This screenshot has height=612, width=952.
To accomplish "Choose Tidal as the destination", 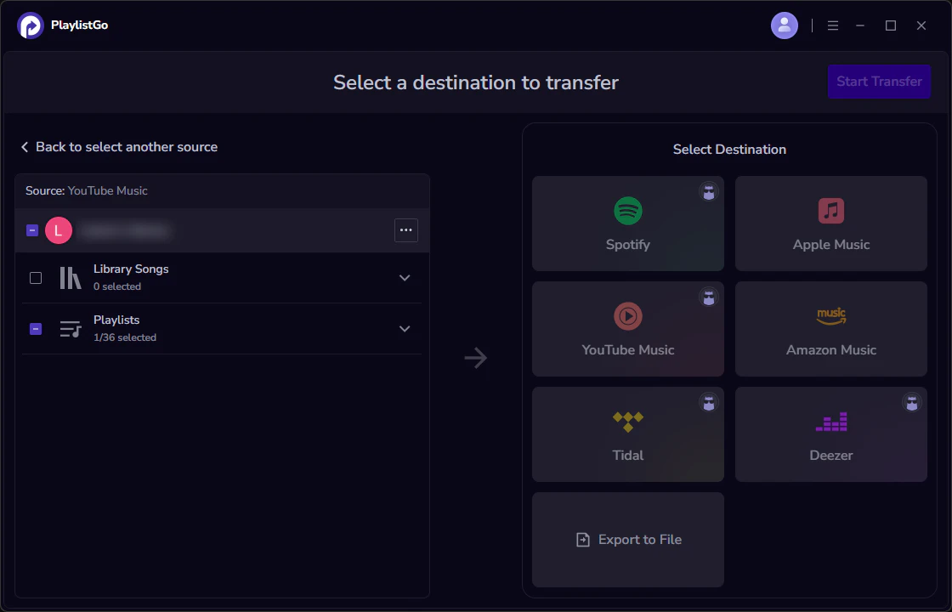I will (628, 434).
